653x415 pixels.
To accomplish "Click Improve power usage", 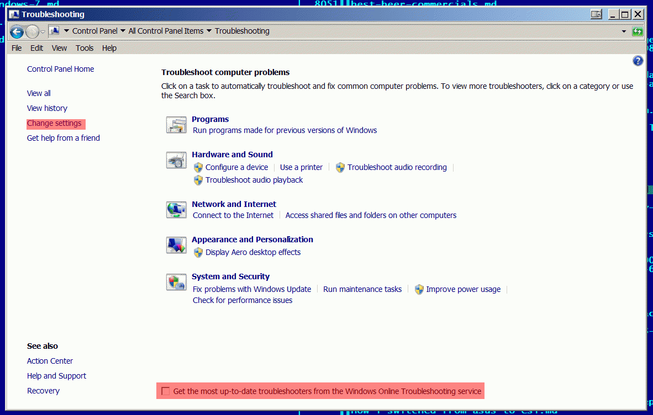I will pos(464,289).
